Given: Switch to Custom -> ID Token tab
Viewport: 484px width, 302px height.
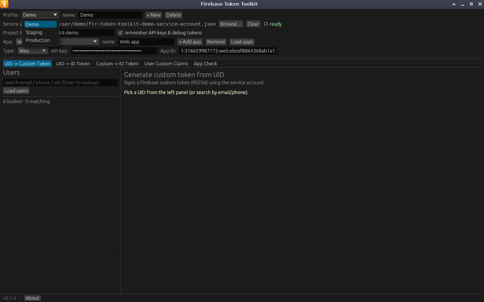Looking at the screenshot, I should pos(117,64).
